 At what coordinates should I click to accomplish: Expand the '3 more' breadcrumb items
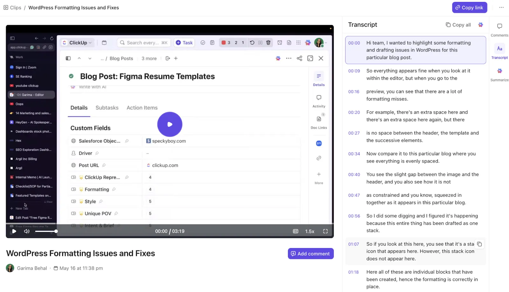tap(149, 59)
